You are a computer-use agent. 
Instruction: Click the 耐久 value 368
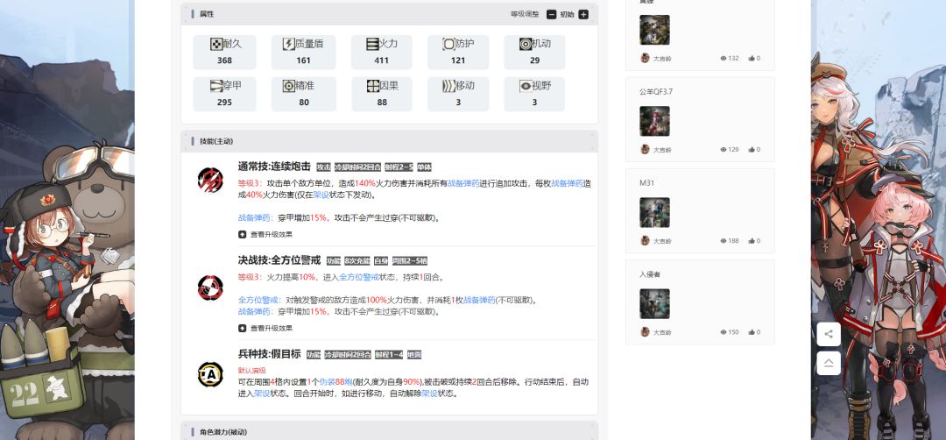click(224, 60)
